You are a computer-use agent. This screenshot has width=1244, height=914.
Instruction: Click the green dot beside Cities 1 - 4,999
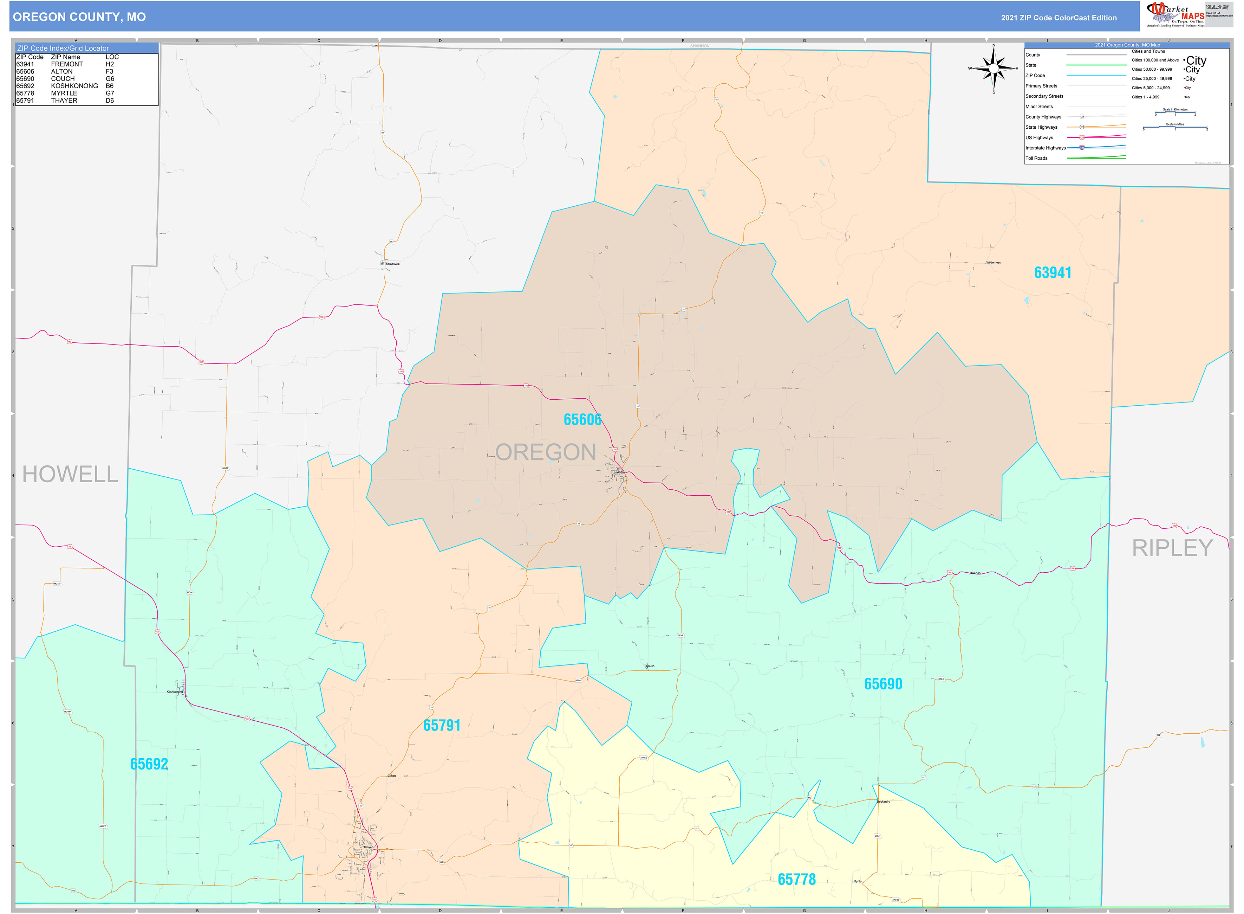click(1185, 97)
